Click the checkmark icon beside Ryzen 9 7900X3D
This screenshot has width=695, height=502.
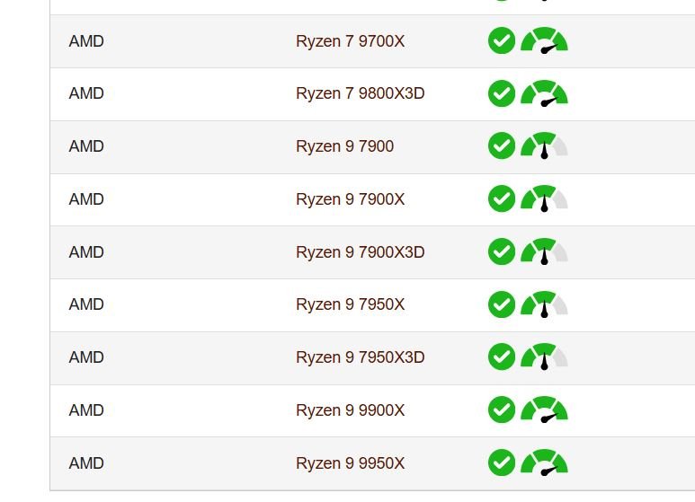(x=502, y=251)
